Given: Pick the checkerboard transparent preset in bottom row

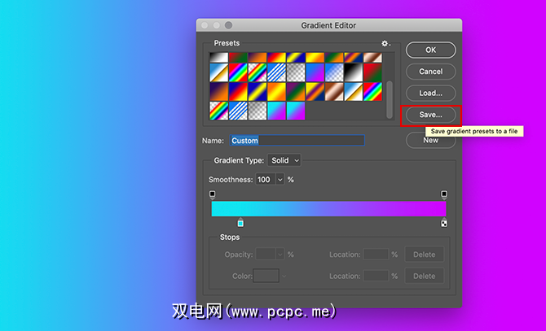Looking at the screenshot, I should [257, 110].
